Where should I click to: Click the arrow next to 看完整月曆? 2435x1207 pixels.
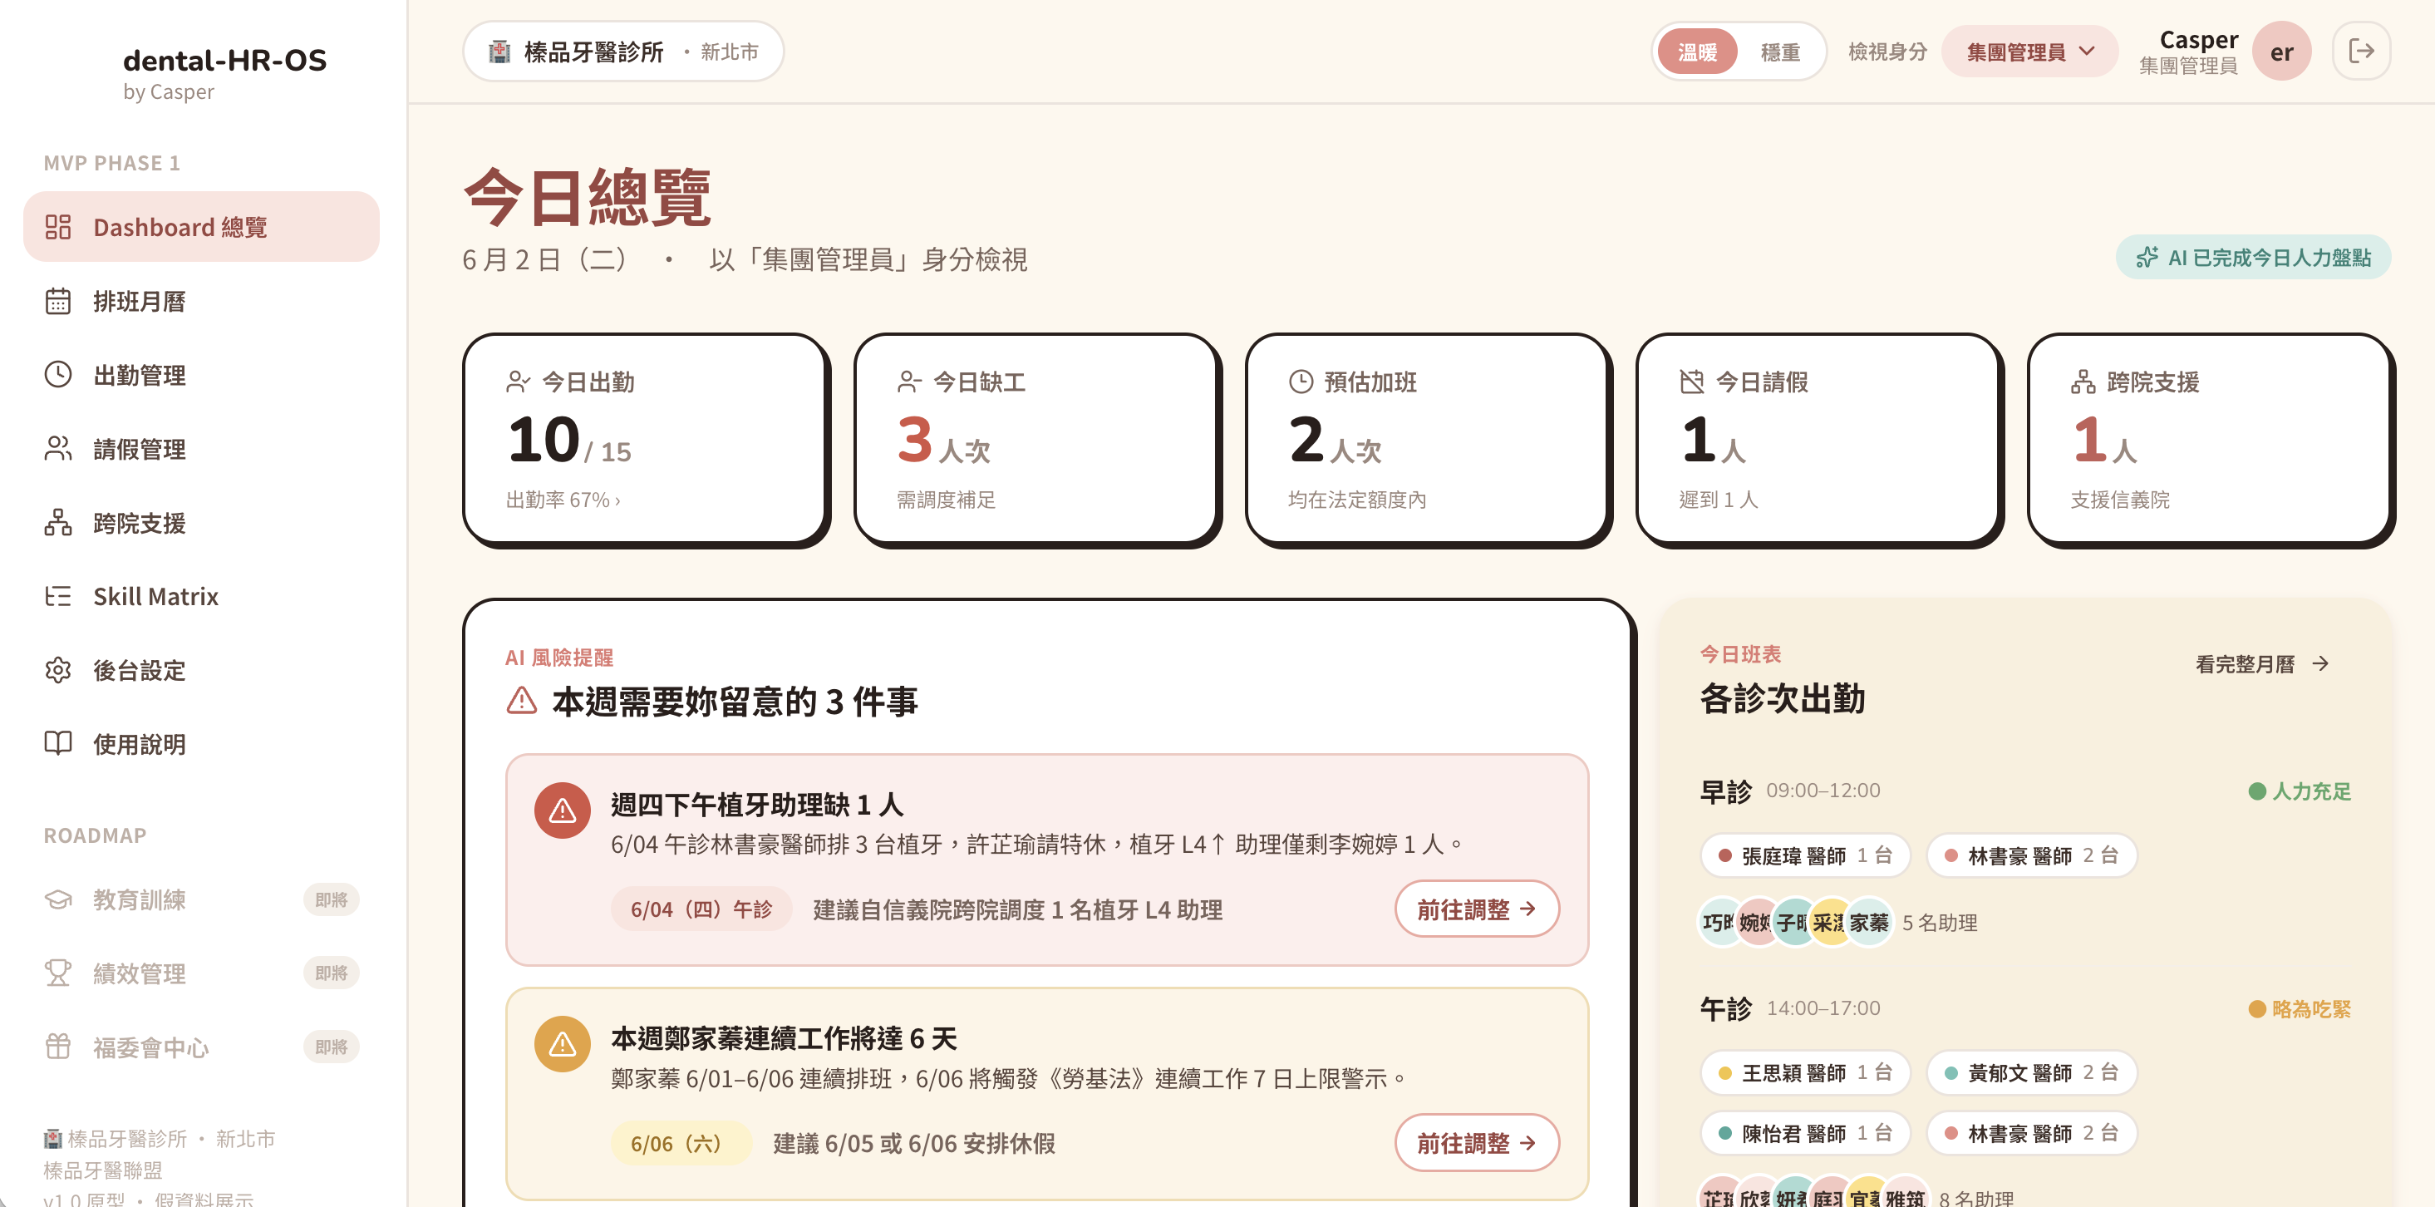2320,663
